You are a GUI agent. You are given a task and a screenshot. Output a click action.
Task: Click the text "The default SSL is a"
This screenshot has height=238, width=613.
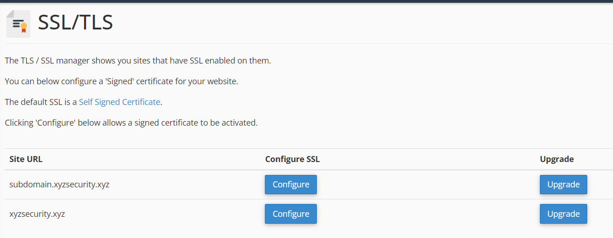41,102
